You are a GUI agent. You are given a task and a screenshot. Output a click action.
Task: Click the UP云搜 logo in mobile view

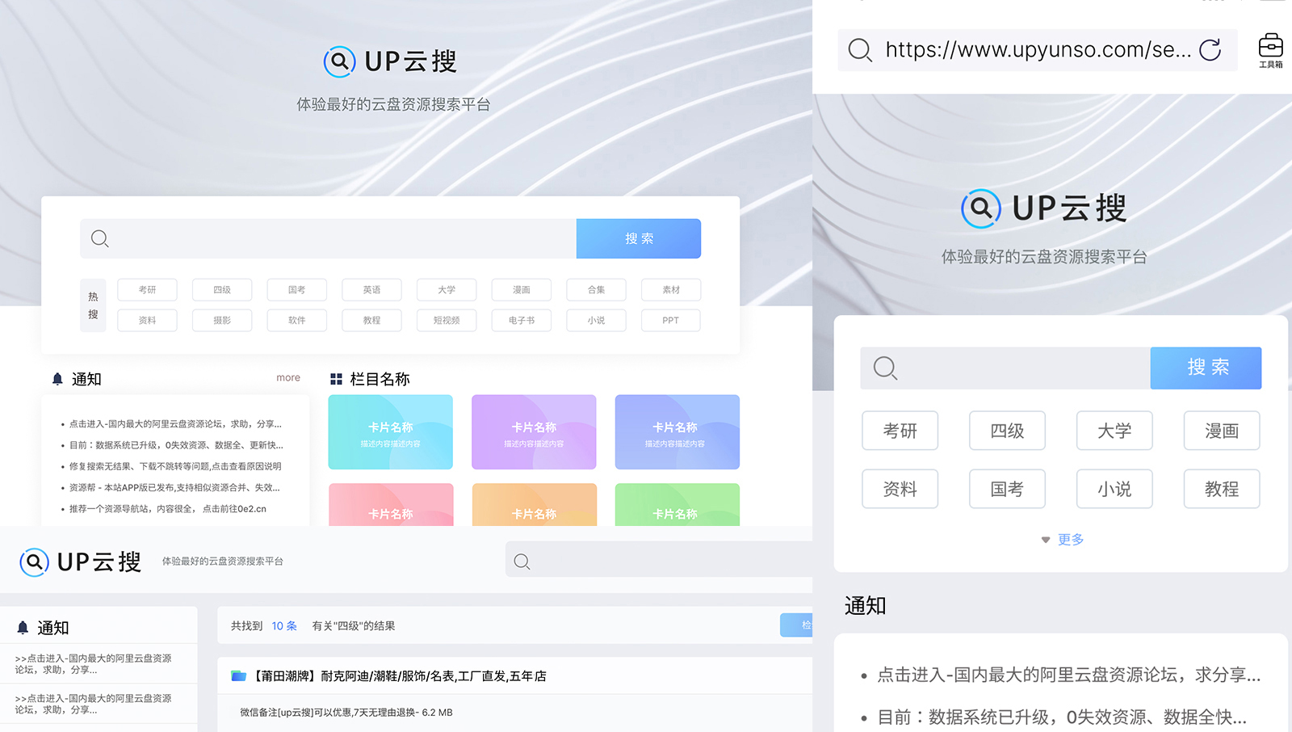coord(1044,208)
